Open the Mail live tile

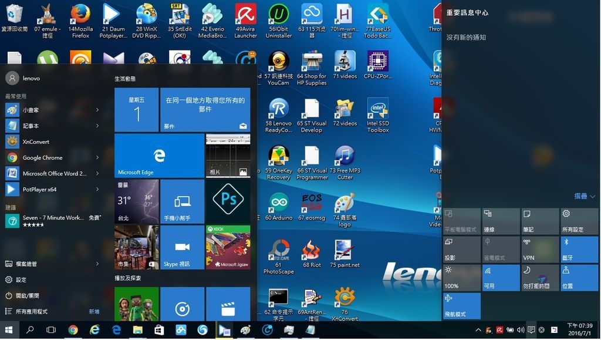(205, 110)
